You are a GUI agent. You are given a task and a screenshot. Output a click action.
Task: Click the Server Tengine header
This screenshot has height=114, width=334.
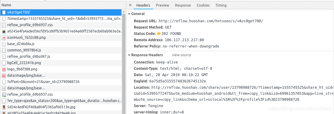tap(149, 106)
